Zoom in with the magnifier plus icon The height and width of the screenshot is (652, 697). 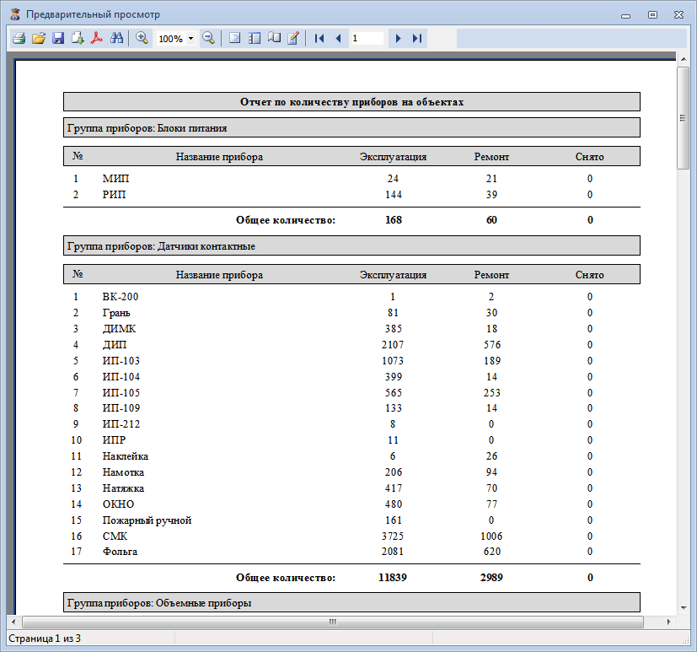[142, 39]
